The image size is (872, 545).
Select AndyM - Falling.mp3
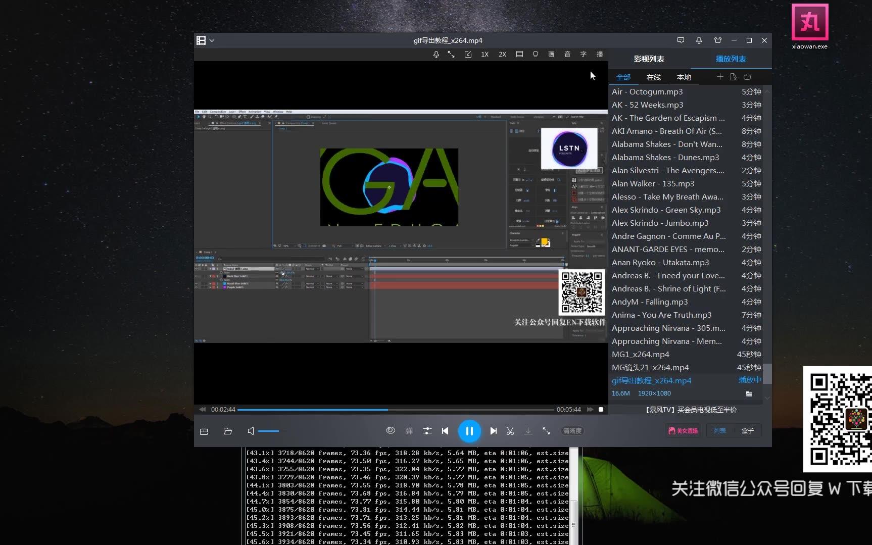[x=687, y=302]
